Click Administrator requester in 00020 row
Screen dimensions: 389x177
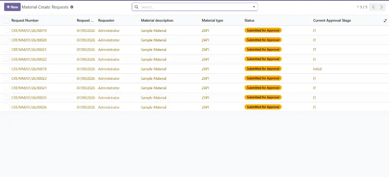[x=109, y=40]
